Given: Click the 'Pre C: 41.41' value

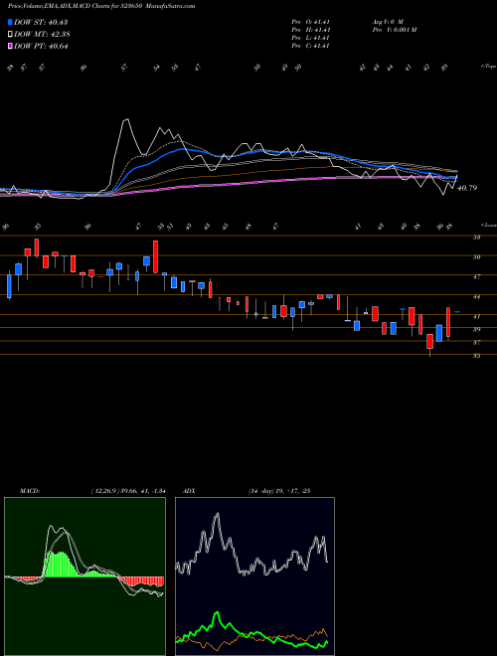Looking at the screenshot, I should pos(312,46).
